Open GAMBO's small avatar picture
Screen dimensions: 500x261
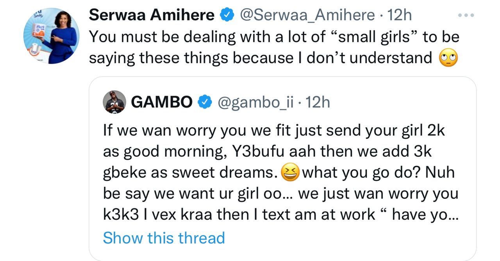[114, 102]
